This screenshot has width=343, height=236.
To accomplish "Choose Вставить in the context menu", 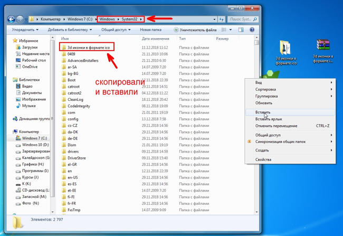I will pyautogui.click(x=290, y=112).
